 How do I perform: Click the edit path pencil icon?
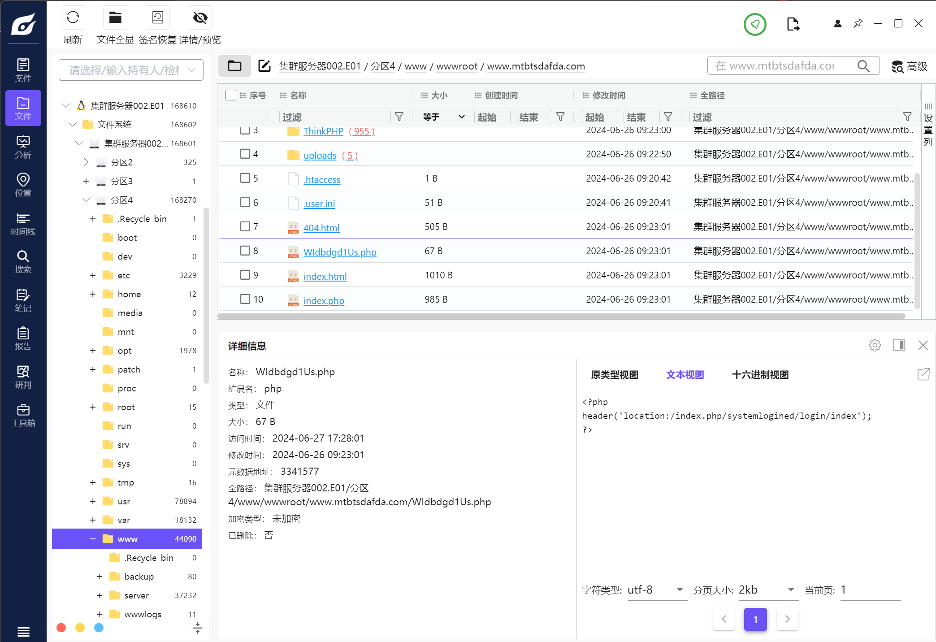264,66
